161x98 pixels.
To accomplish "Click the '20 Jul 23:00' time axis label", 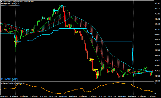I will 132,96.
